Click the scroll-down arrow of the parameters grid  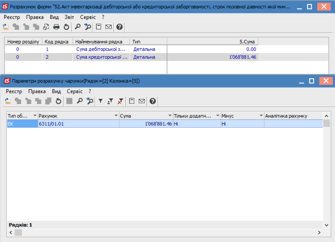tap(327, 225)
